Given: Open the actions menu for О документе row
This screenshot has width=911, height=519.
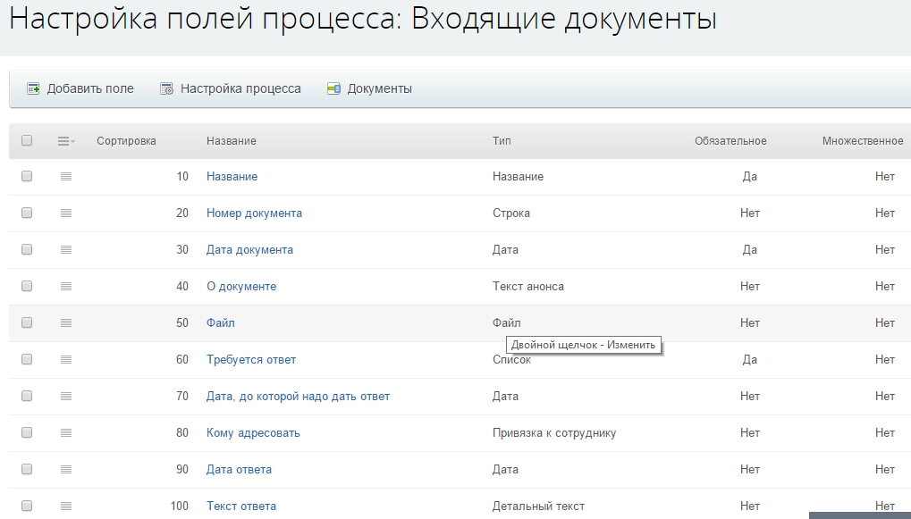Looking at the screenshot, I should (x=64, y=286).
